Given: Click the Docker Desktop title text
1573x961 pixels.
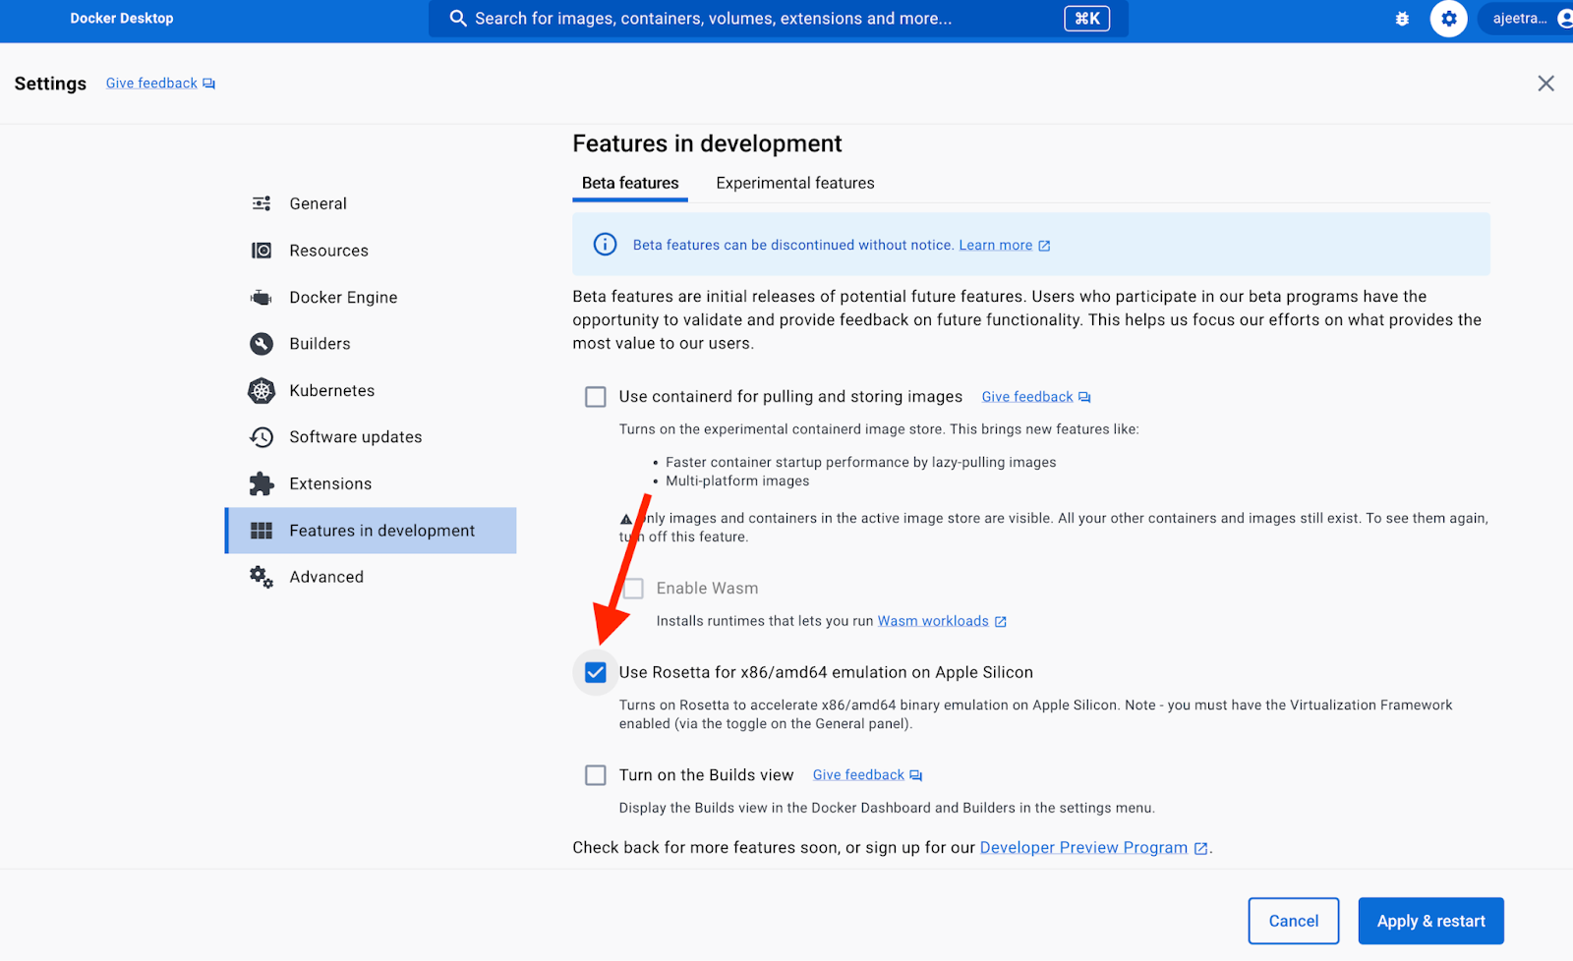Looking at the screenshot, I should (x=122, y=19).
